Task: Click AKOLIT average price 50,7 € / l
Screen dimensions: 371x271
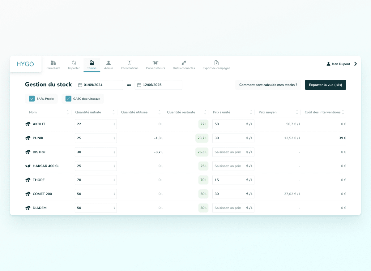Action: point(293,124)
